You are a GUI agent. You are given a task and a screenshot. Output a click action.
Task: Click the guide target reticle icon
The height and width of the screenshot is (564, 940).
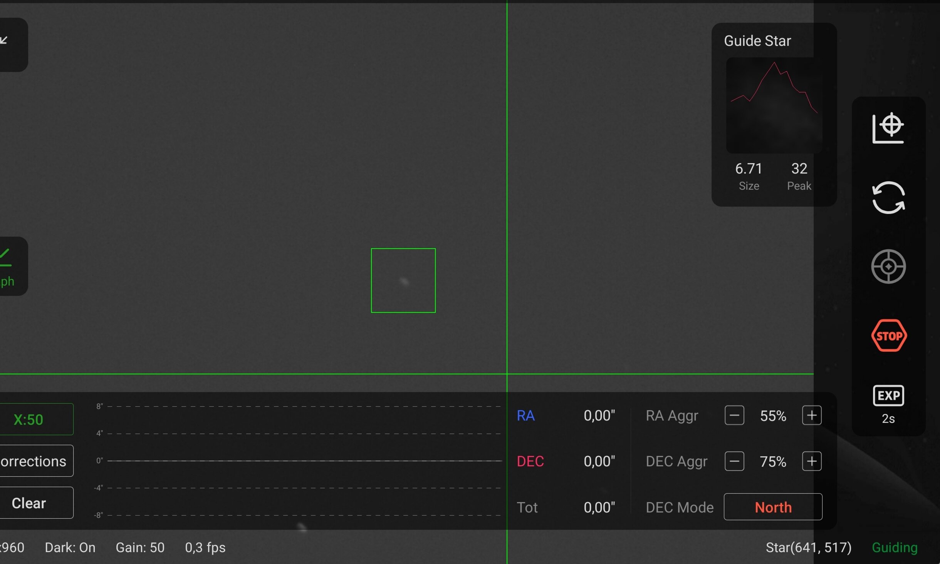tap(888, 266)
